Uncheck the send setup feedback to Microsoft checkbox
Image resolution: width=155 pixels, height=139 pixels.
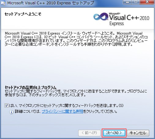(6, 105)
